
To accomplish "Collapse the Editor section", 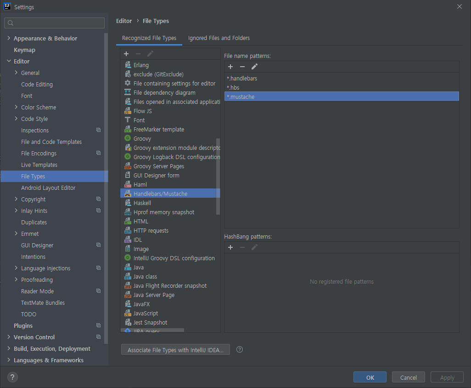I will coord(9,61).
